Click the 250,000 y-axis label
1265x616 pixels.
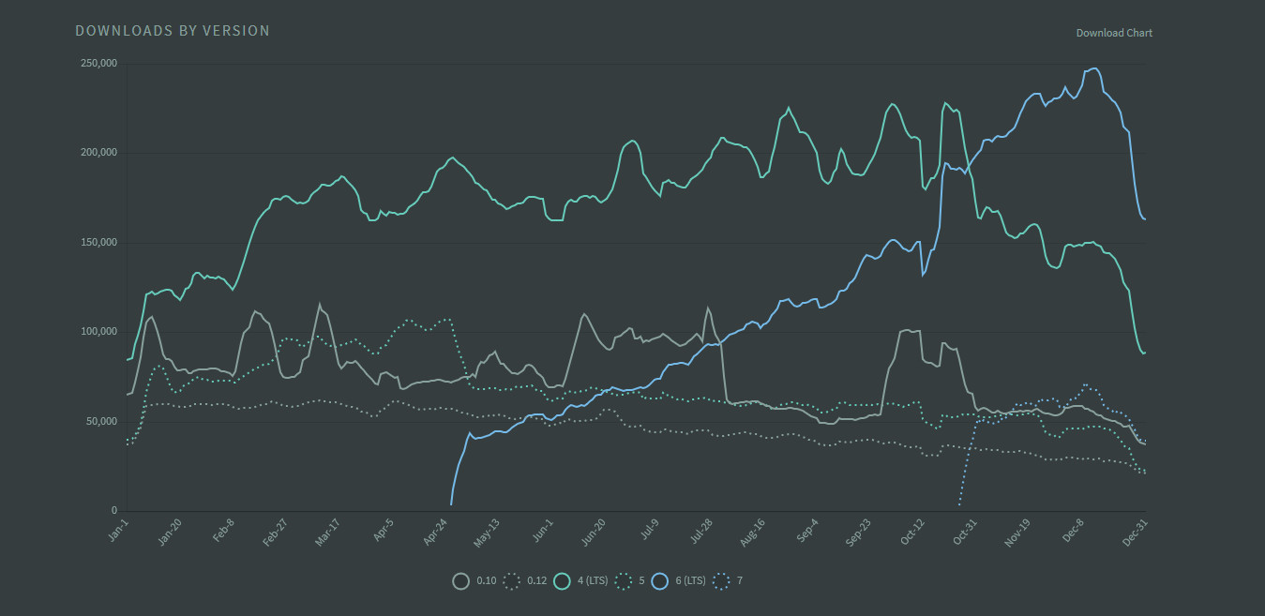[x=98, y=64]
